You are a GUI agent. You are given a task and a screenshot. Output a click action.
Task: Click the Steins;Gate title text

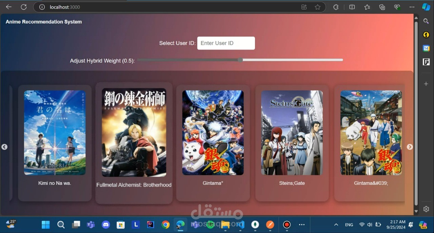pyautogui.click(x=292, y=183)
